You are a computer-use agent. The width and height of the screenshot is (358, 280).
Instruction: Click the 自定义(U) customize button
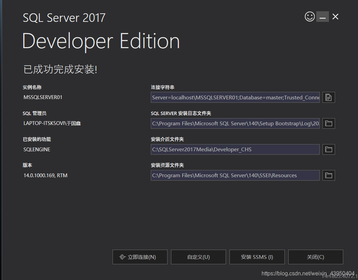coord(198,257)
